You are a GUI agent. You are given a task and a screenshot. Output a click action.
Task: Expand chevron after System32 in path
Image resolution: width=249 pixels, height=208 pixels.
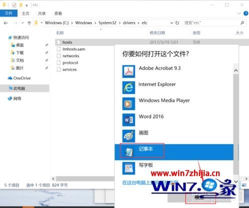point(119,23)
